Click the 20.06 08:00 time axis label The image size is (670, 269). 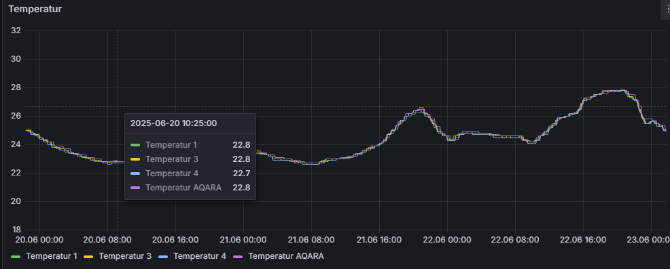pos(107,240)
